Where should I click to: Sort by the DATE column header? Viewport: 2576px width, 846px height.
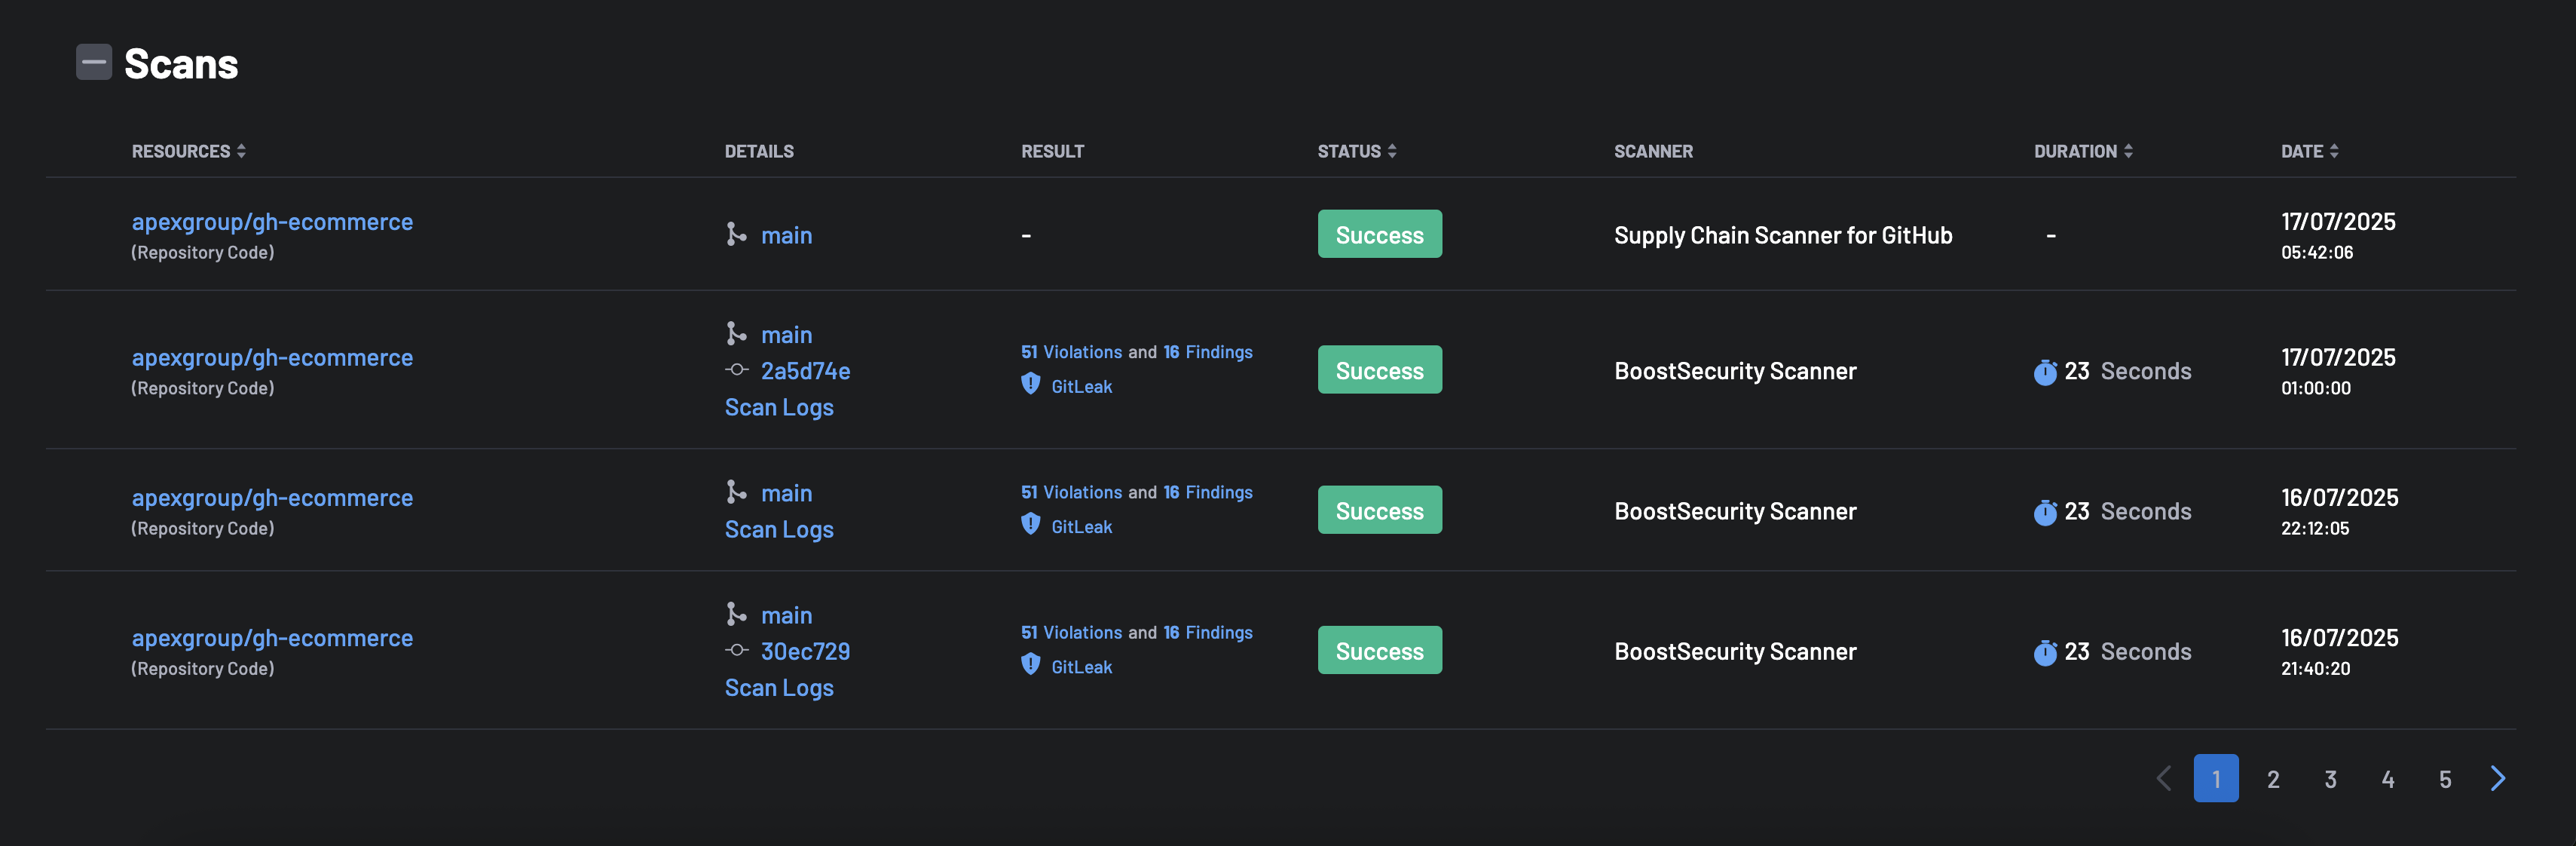click(x=2309, y=151)
